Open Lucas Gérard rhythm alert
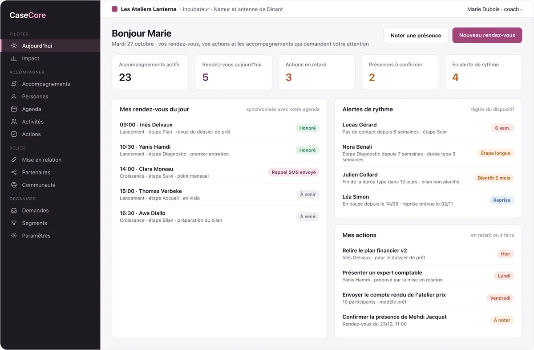Viewport: 534px width, 350px height. [x=428, y=128]
